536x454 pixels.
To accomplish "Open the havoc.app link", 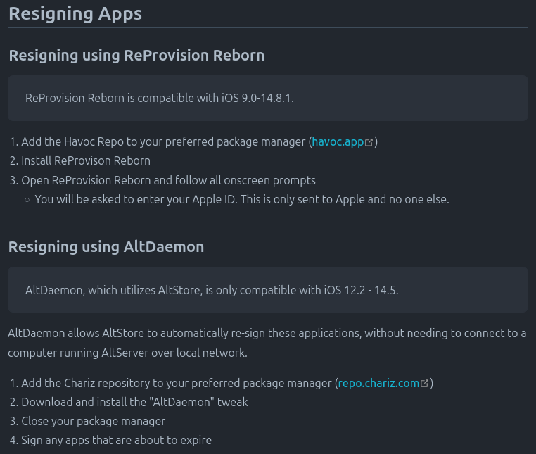I will point(338,141).
